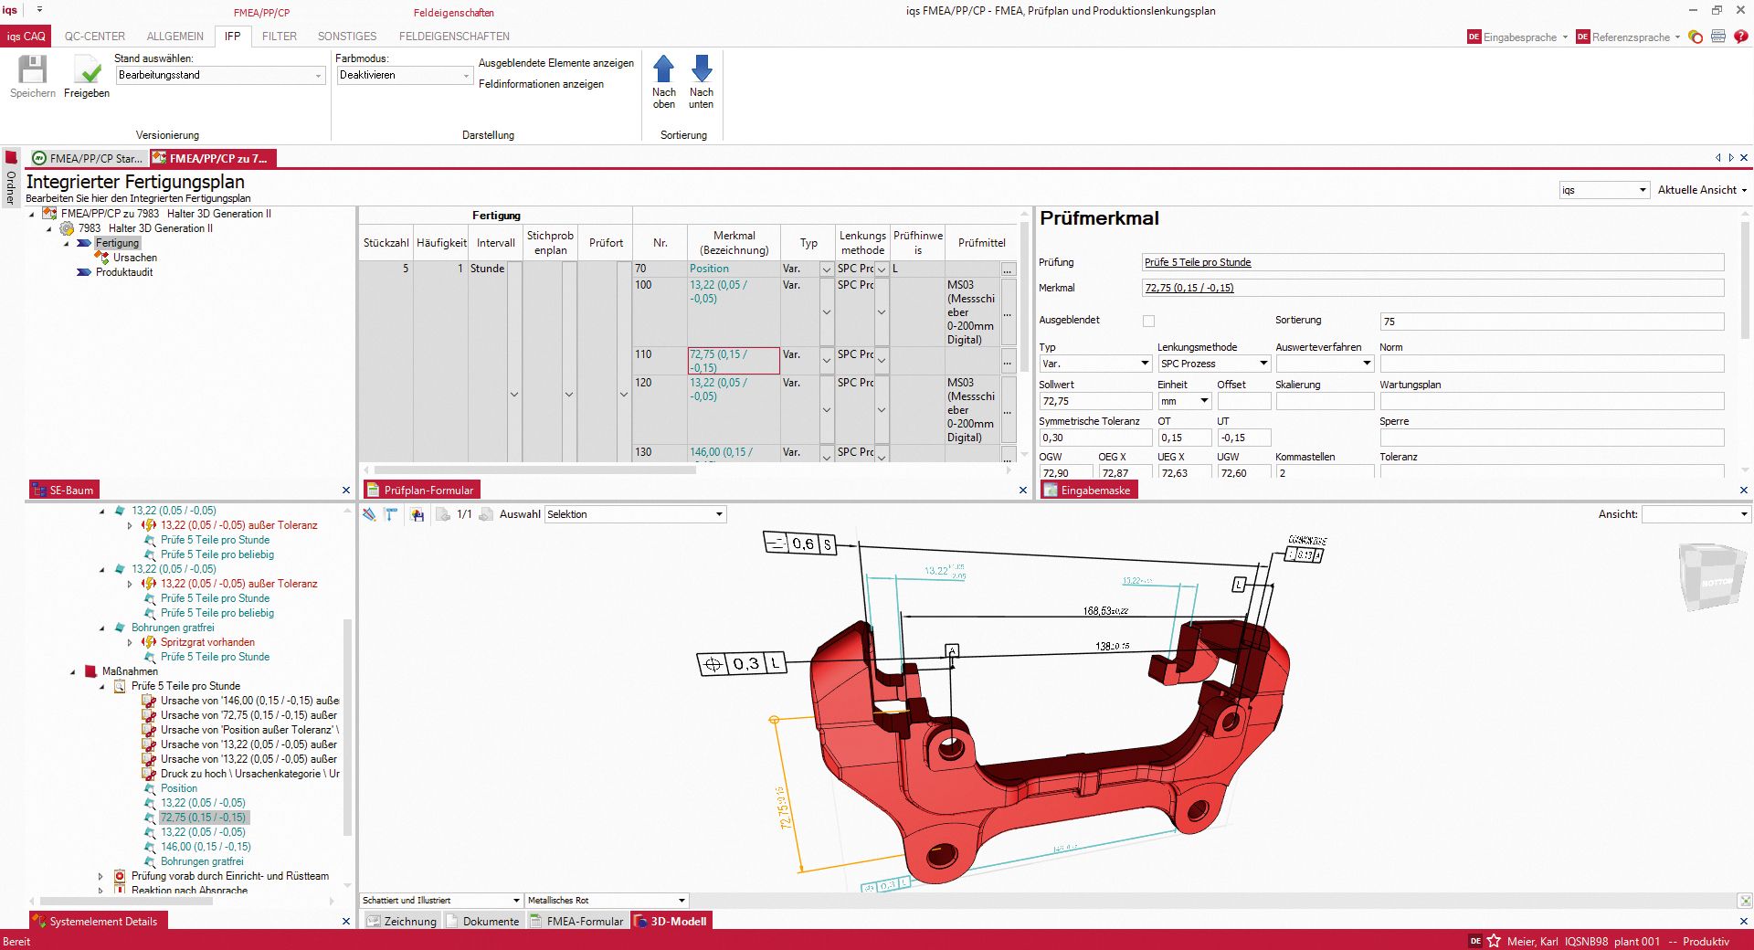Viewport: 1754px width, 950px height.
Task: Open the Auswahl Selektion dropdown
Action: (721, 514)
